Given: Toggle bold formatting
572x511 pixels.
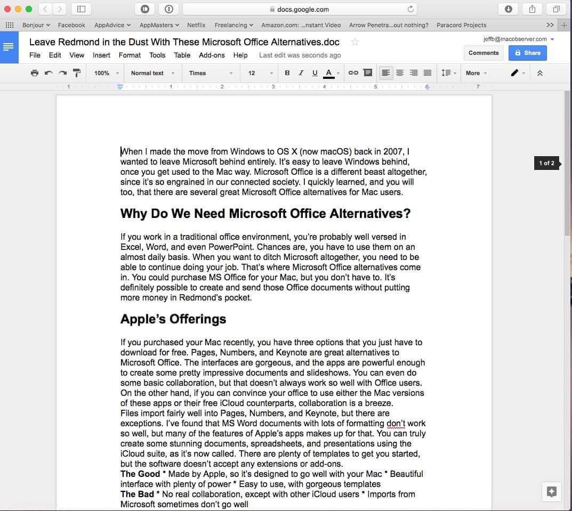Looking at the screenshot, I should [x=287, y=73].
